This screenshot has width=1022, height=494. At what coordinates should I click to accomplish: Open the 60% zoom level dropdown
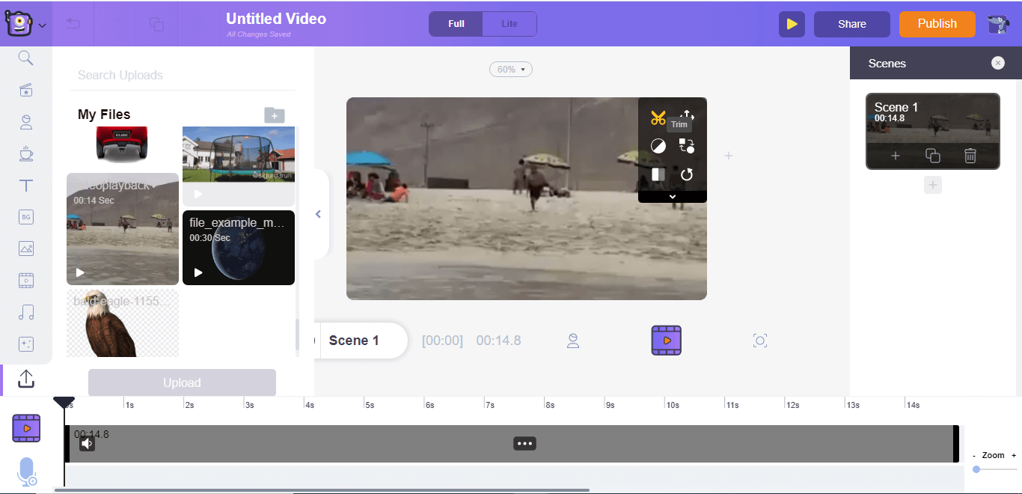[x=511, y=69]
